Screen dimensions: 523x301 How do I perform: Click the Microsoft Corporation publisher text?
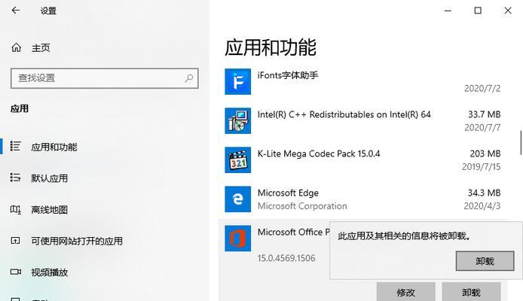(302, 206)
